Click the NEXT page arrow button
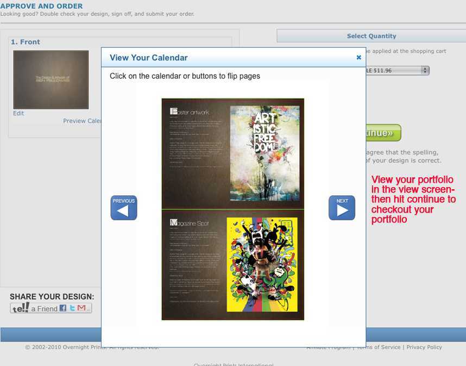466x366 pixels. click(342, 208)
